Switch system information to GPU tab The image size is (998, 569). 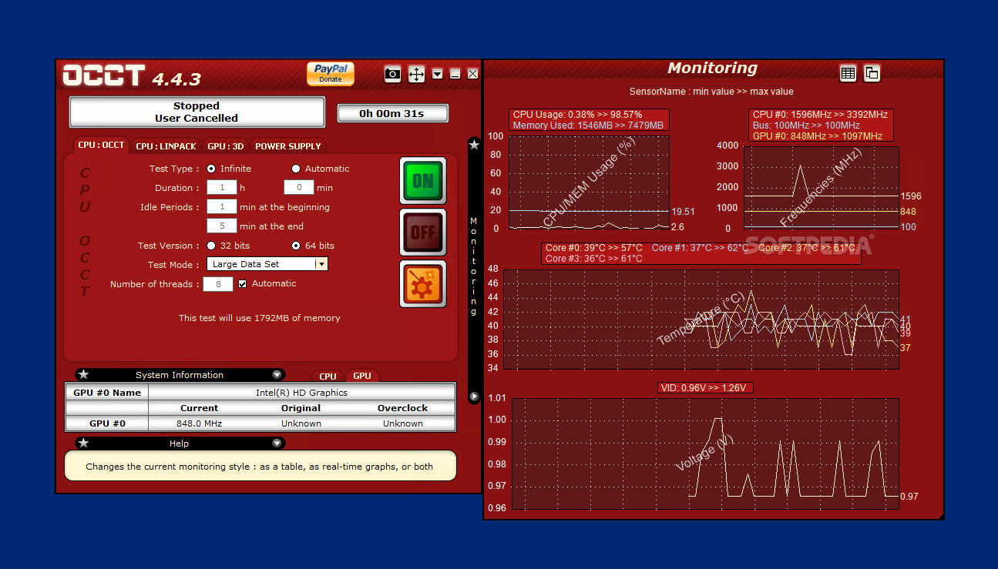[362, 376]
